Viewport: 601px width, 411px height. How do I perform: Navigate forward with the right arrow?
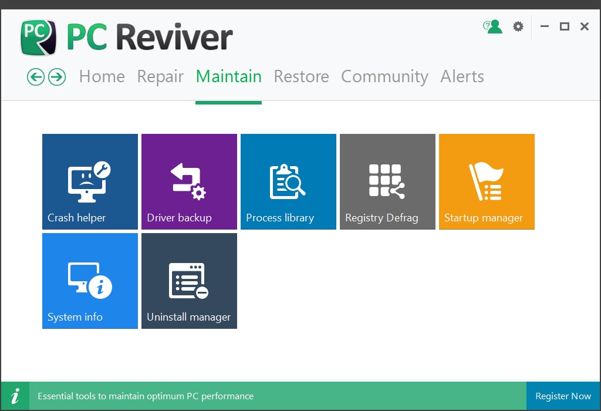point(56,77)
